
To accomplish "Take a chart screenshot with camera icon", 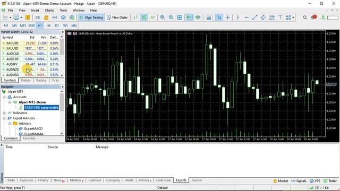I will click(x=208, y=18).
